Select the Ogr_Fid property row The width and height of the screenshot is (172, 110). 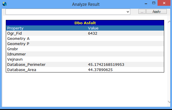85,33
